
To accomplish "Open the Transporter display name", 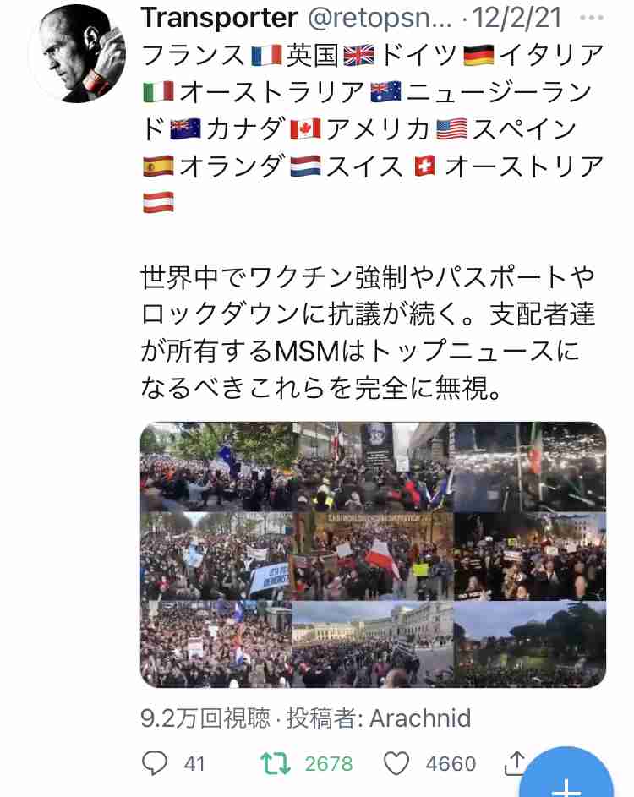I will (219, 19).
